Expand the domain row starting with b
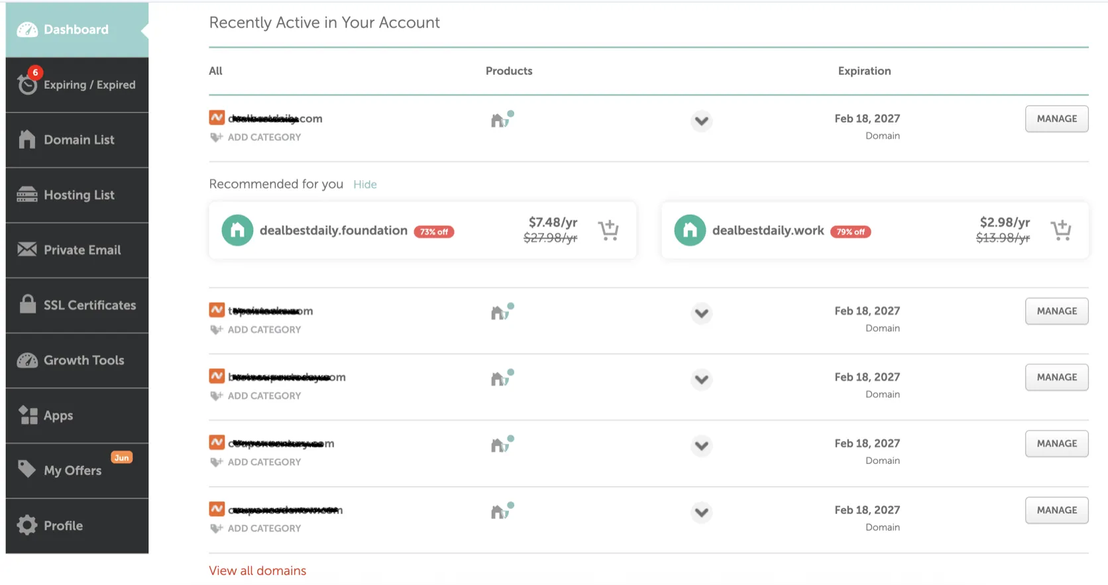The width and height of the screenshot is (1108, 585). pos(702,380)
